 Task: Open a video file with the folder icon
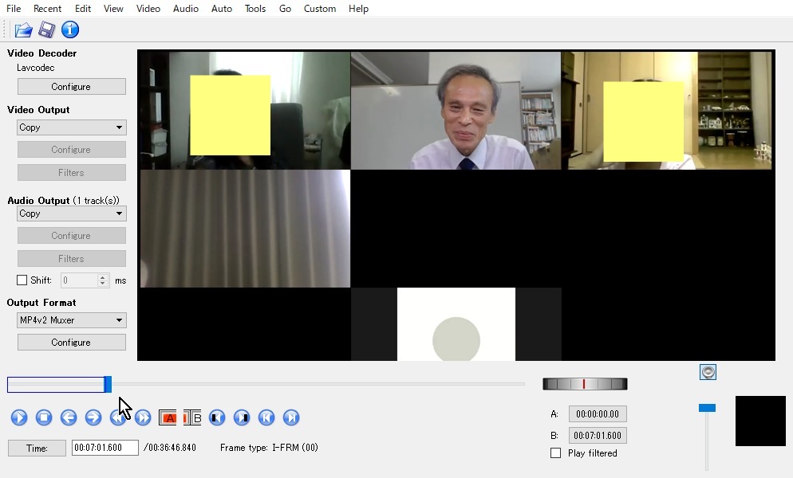[x=23, y=29]
